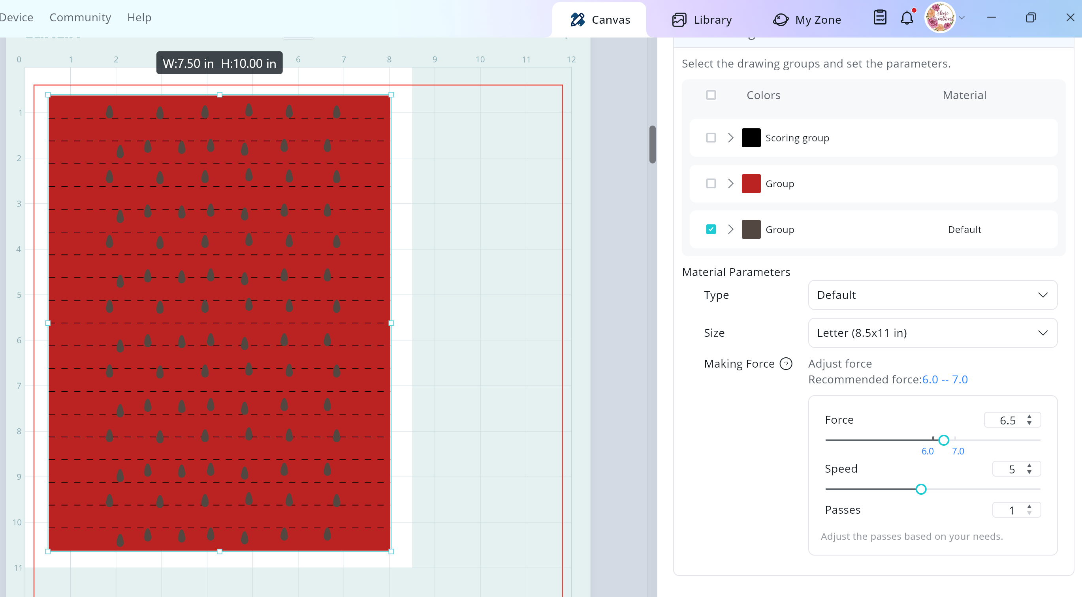Screen dimensions: 1082x597
Task: Expand the red Group row
Action: (x=730, y=184)
